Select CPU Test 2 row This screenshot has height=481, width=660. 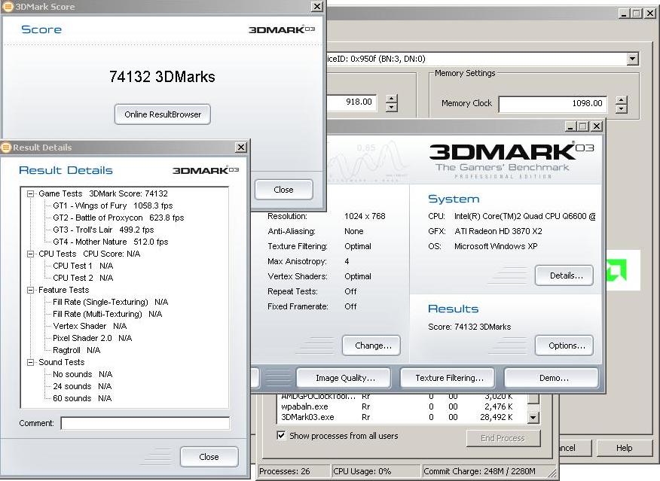83,278
